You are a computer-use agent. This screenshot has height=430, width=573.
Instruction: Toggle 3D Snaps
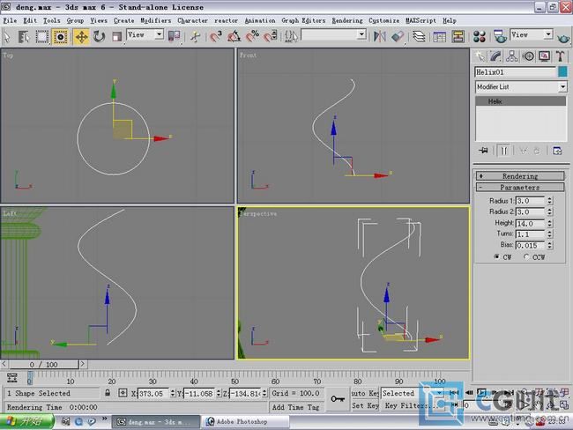(x=216, y=36)
